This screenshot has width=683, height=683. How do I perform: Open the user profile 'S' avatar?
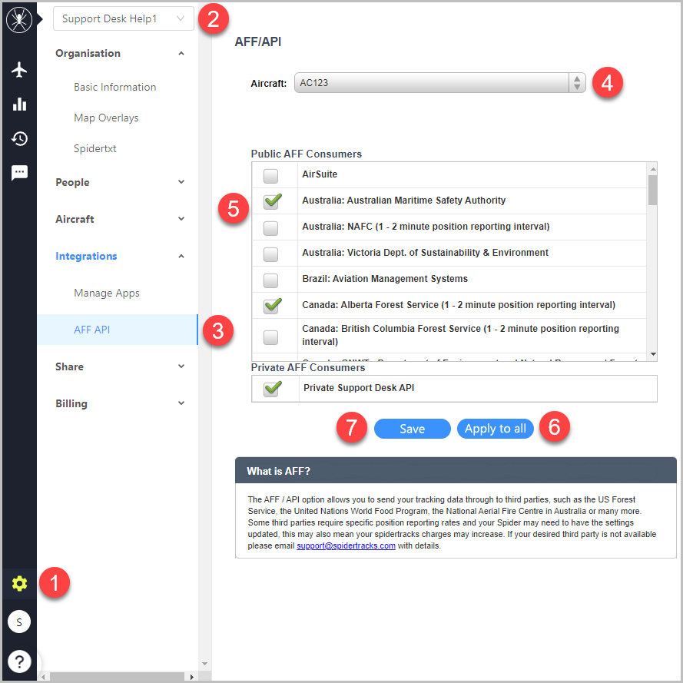click(19, 622)
